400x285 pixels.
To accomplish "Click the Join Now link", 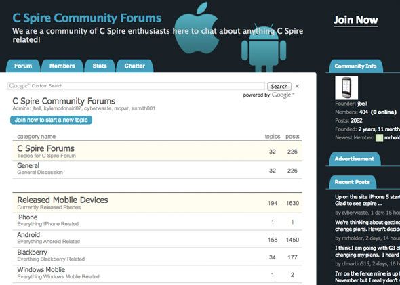I will point(356,20).
